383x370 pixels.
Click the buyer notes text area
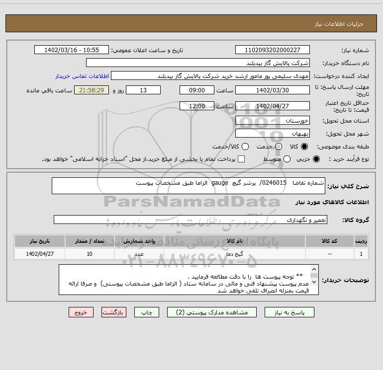tap(189, 280)
